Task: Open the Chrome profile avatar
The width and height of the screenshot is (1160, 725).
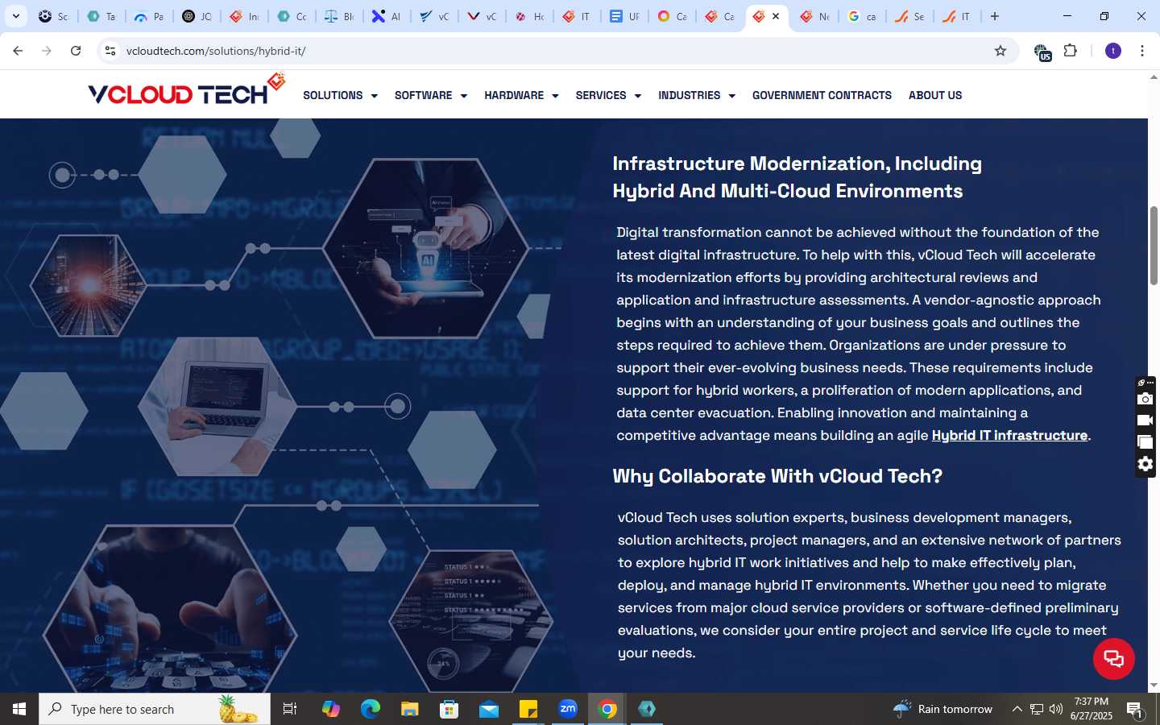Action: 1113,51
